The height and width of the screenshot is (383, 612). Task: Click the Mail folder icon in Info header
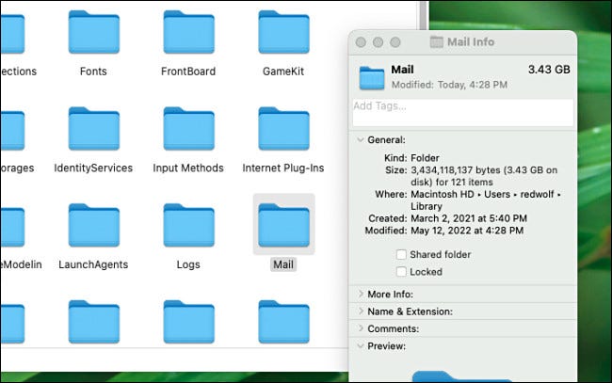point(372,78)
